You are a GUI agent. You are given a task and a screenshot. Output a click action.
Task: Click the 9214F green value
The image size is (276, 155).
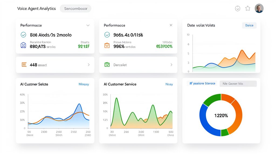tap(84, 46)
